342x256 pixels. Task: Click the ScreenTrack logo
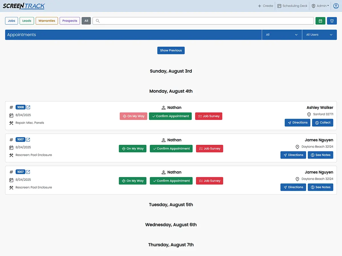[24, 6]
